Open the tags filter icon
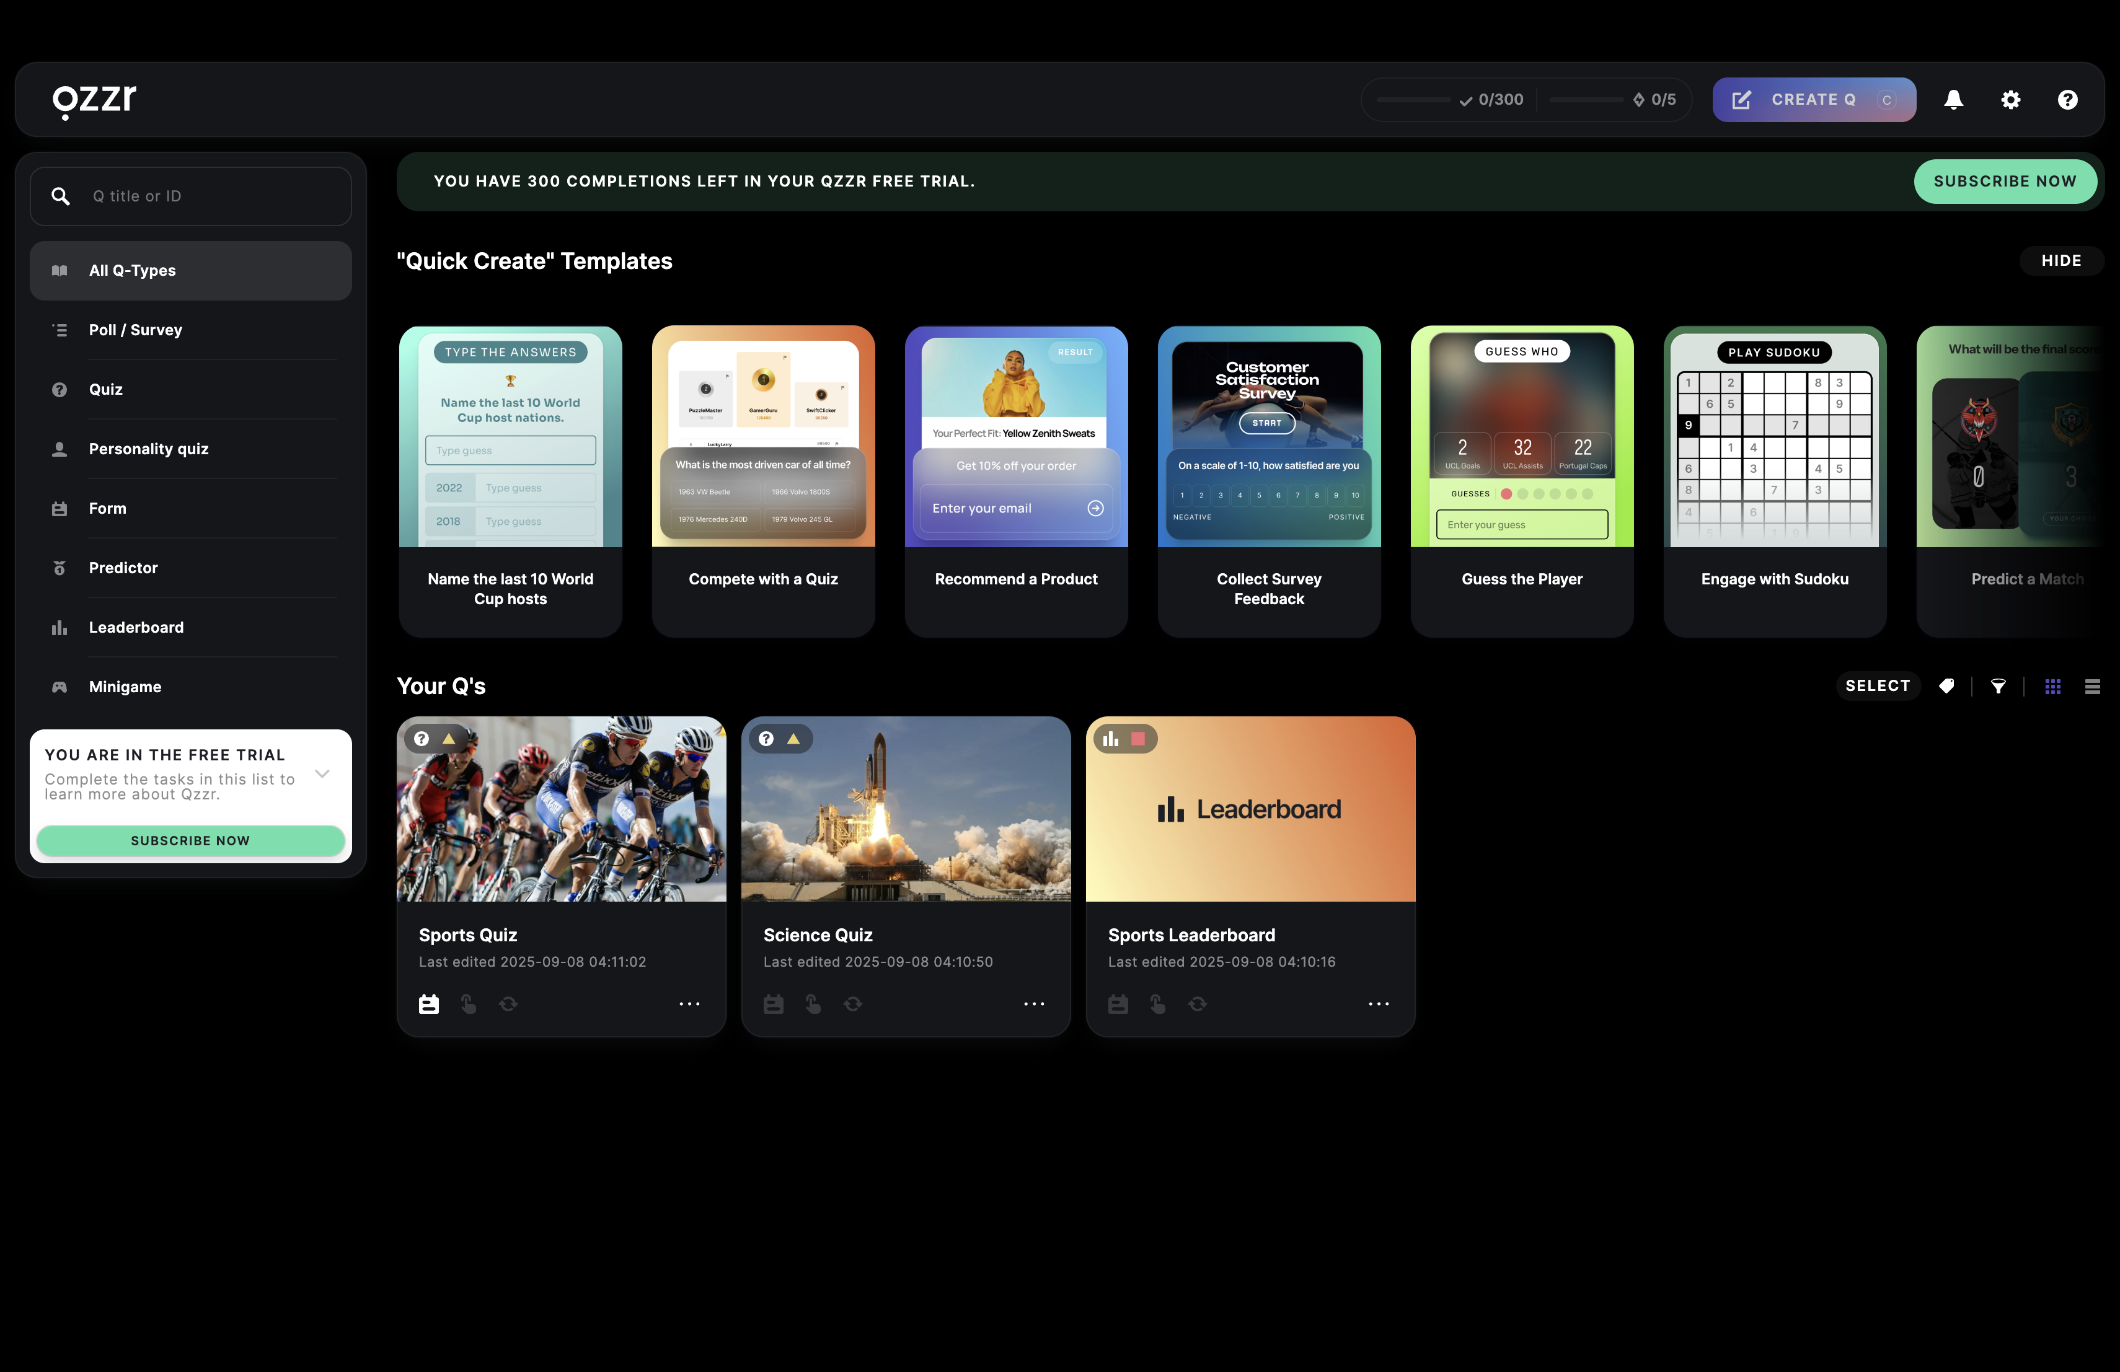The height and width of the screenshot is (1372, 2120). tap(1947, 685)
